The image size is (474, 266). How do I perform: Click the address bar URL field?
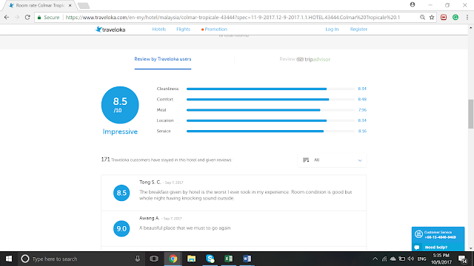pyautogui.click(x=233, y=18)
